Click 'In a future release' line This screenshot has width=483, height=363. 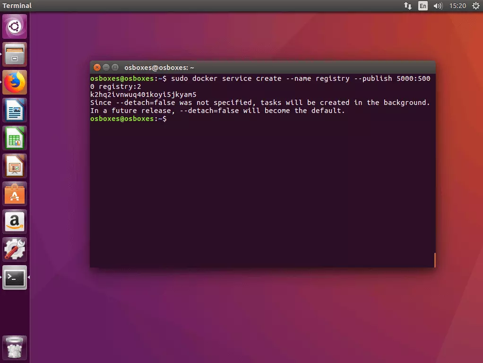point(217,111)
